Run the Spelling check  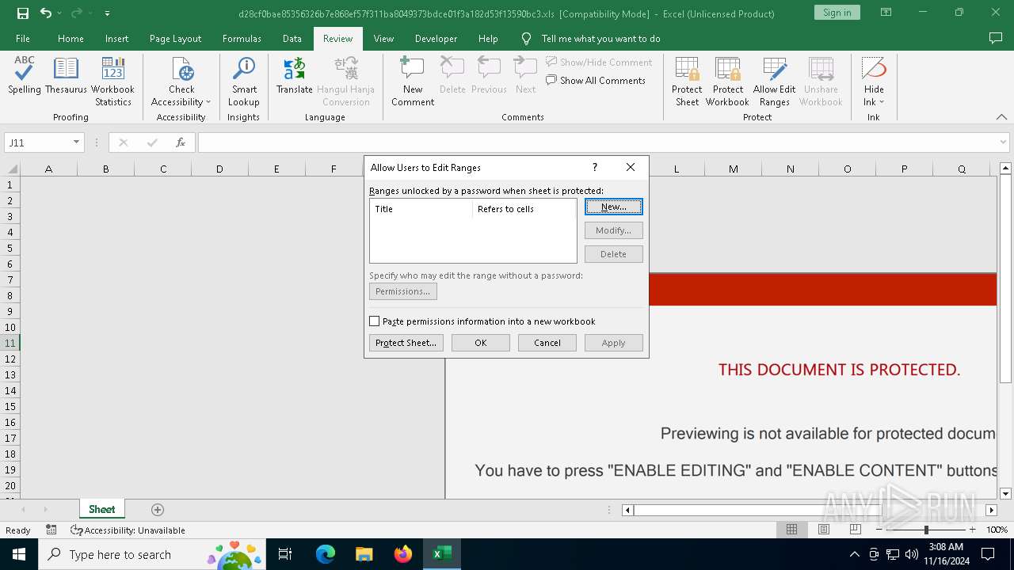[x=25, y=76]
